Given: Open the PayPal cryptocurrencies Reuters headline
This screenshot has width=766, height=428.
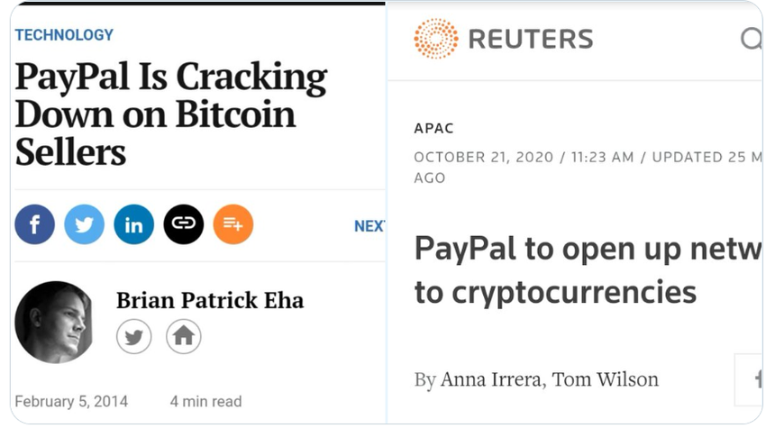Looking at the screenshot, I should [577, 270].
